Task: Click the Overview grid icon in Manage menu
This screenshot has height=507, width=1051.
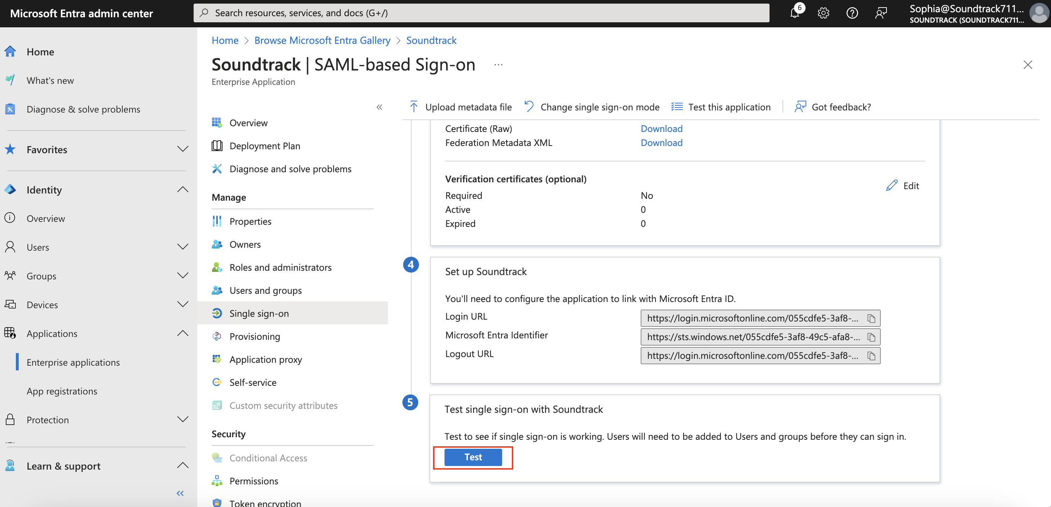Action: coord(217,123)
